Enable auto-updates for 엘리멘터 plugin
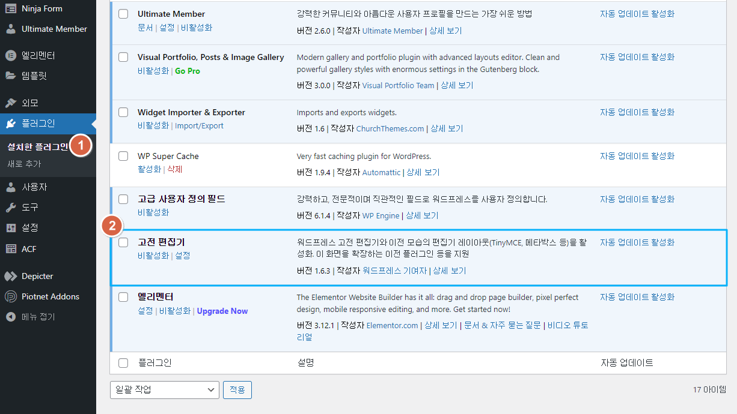 click(637, 297)
